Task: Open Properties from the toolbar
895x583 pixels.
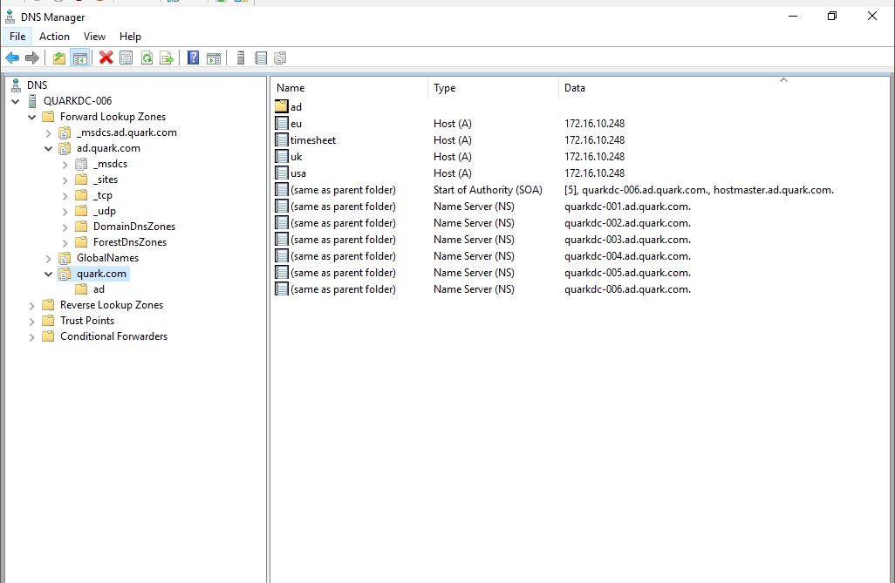Action: [x=126, y=58]
